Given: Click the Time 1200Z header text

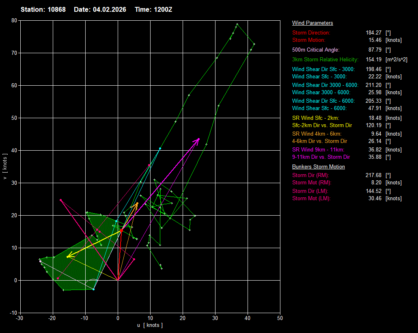Looking at the screenshot, I should point(153,9).
